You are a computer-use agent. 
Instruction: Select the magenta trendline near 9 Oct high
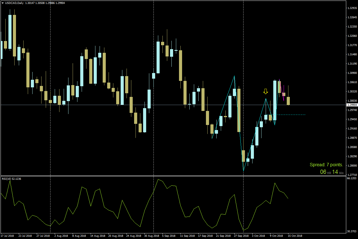click(281, 90)
